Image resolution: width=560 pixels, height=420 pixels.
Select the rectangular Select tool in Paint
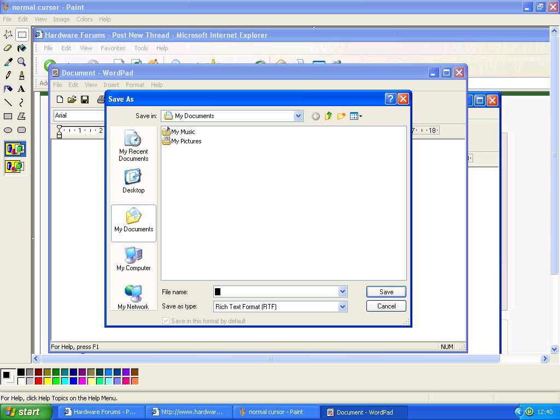pyautogui.click(x=22, y=34)
